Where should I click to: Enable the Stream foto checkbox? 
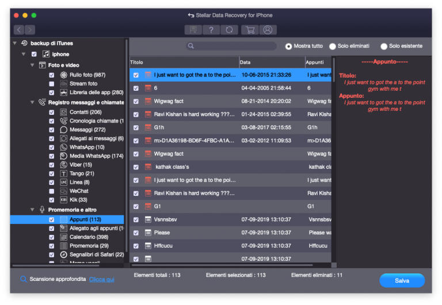pos(52,84)
